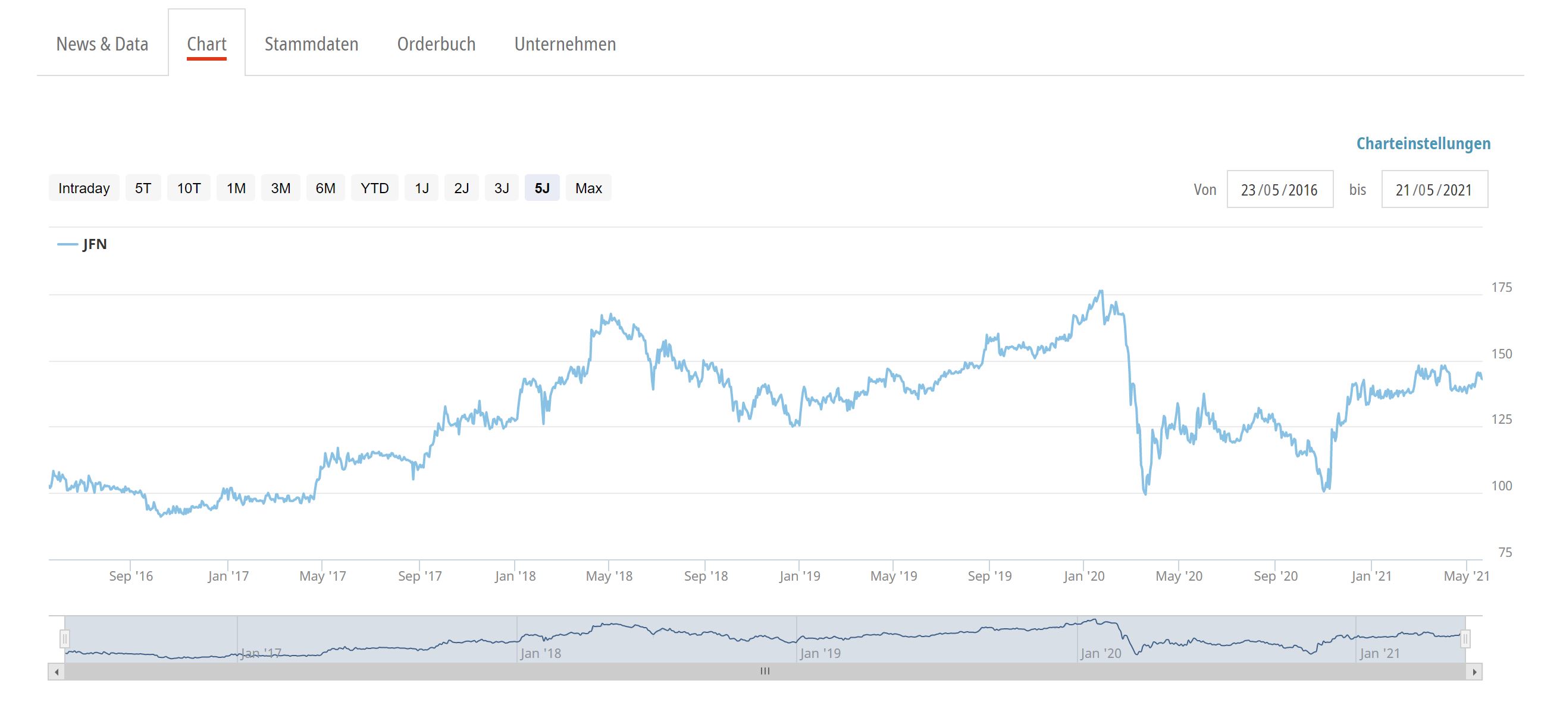Screen dimensions: 1563x715
Task: Grab the left navigator range handle
Action: click(x=65, y=639)
